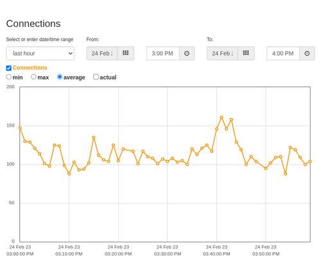The width and height of the screenshot is (321, 258).
Task: Click the 'Select or enter date/time range' label
Action: (x=40, y=40)
